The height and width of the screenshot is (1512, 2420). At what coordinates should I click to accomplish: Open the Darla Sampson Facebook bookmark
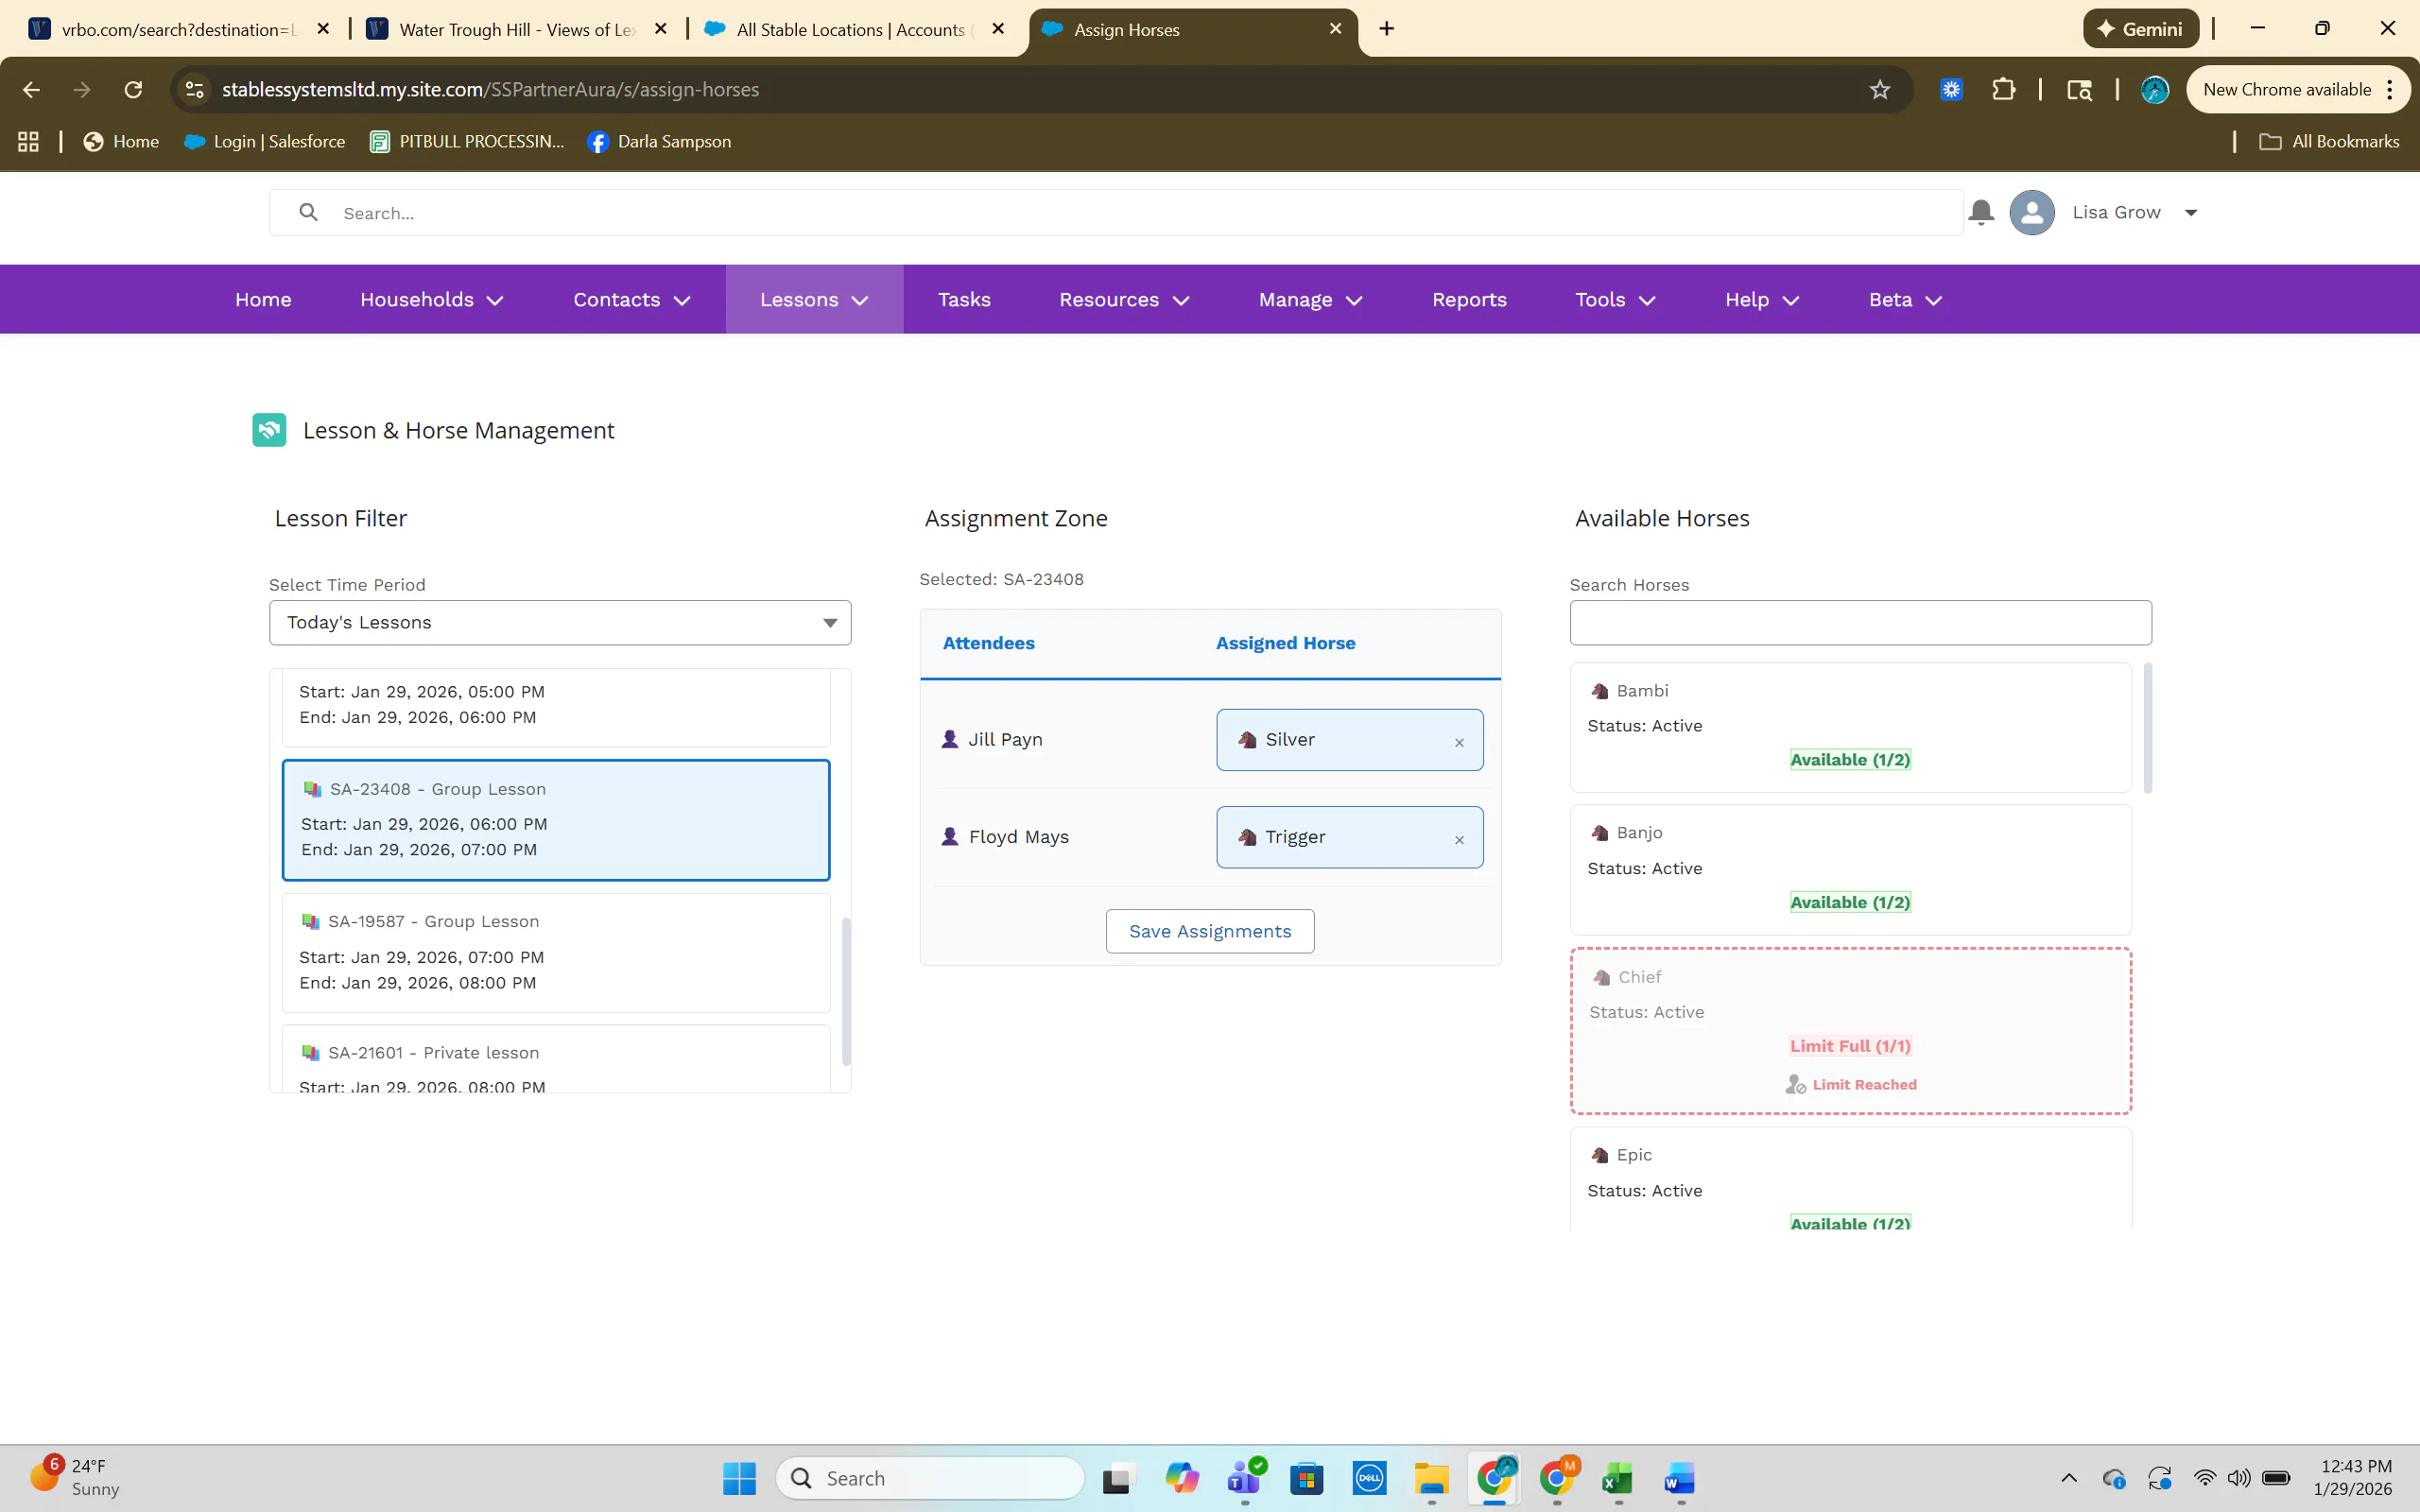click(659, 142)
